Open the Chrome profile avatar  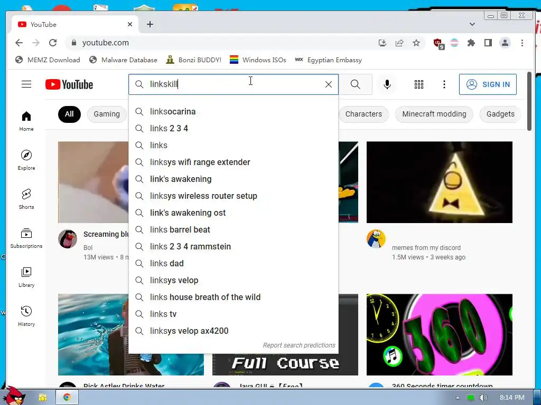pyautogui.click(x=505, y=43)
